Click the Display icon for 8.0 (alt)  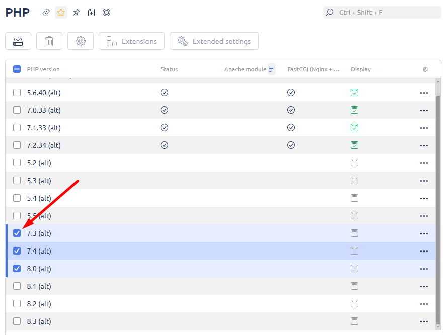[x=354, y=268]
